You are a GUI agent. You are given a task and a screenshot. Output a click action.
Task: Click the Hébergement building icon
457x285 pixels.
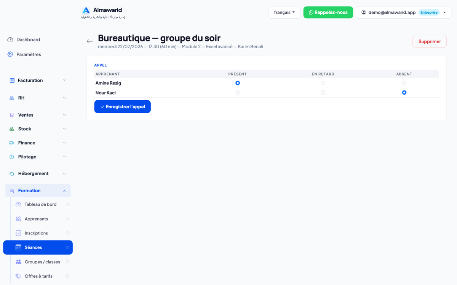coord(12,174)
